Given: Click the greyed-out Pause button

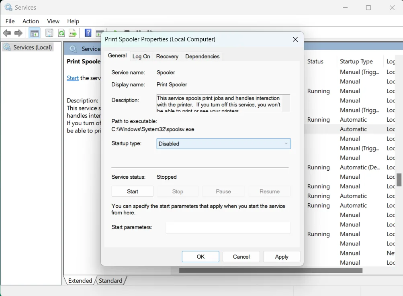Looking at the screenshot, I should click(223, 192).
